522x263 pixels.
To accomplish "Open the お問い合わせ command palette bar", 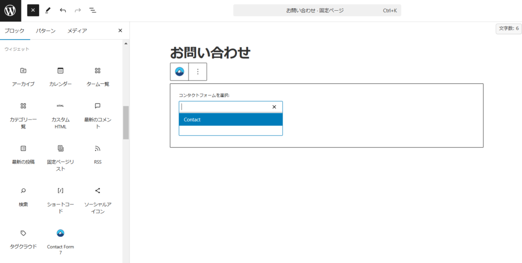I will [x=317, y=10].
